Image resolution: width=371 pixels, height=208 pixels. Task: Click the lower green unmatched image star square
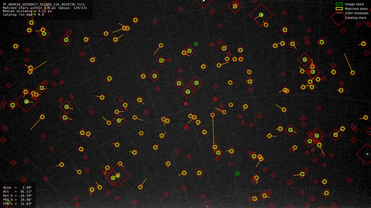tap(237, 173)
